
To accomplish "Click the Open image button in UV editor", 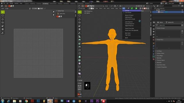I will 40,9.
